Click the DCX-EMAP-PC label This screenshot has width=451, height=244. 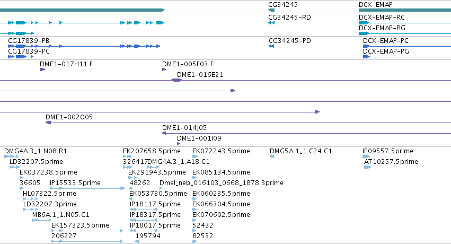coord(386,40)
